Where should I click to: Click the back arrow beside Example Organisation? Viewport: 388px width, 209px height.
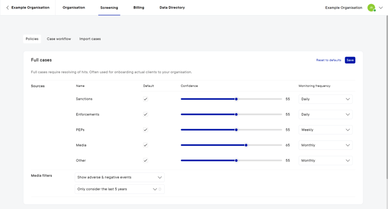point(7,8)
